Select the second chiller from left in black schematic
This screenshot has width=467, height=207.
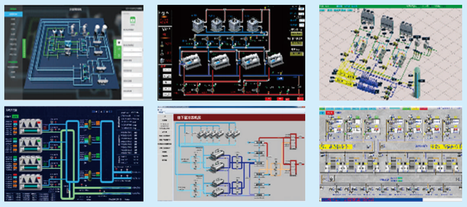pos(221,61)
